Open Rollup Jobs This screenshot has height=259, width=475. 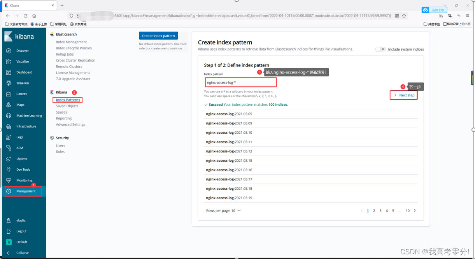[65, 54]
